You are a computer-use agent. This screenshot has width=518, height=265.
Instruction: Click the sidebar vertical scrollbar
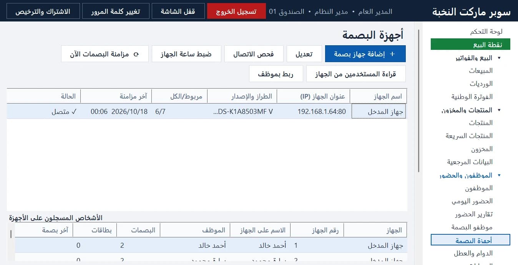(x=419, y=101)
